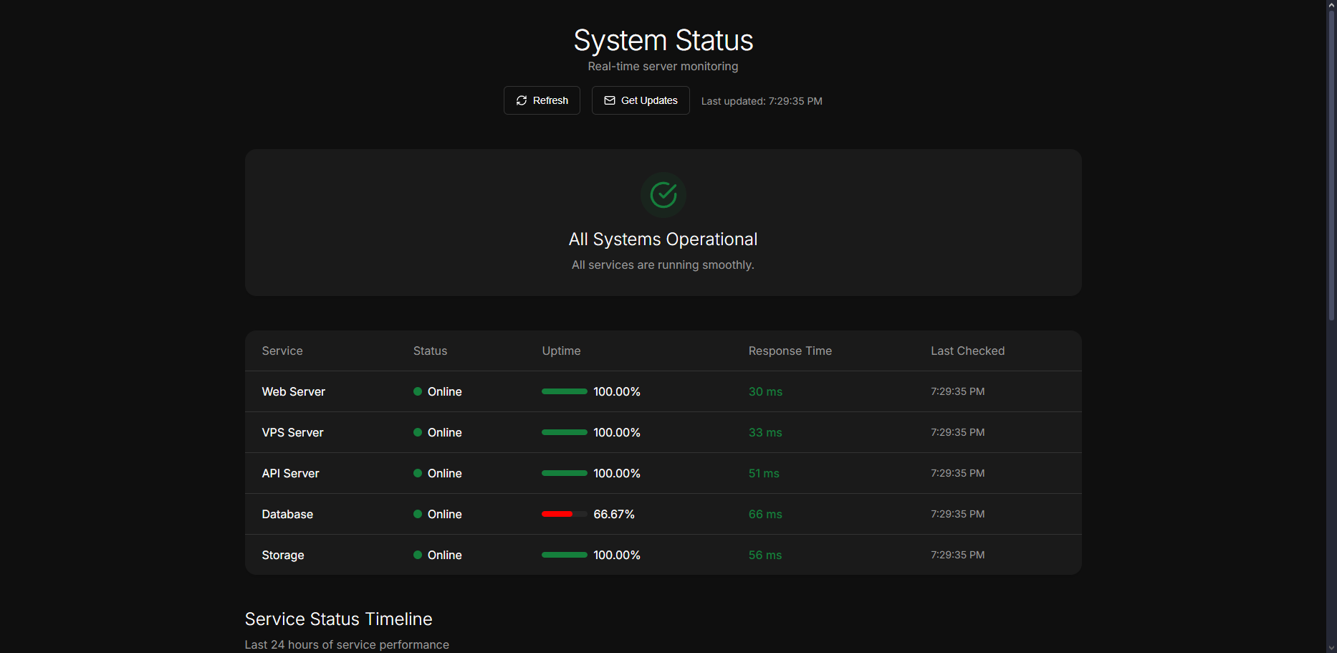Click the Service Status Timeline heading
This screenshot has height=653, width=1337.
(x=338, y=619)
